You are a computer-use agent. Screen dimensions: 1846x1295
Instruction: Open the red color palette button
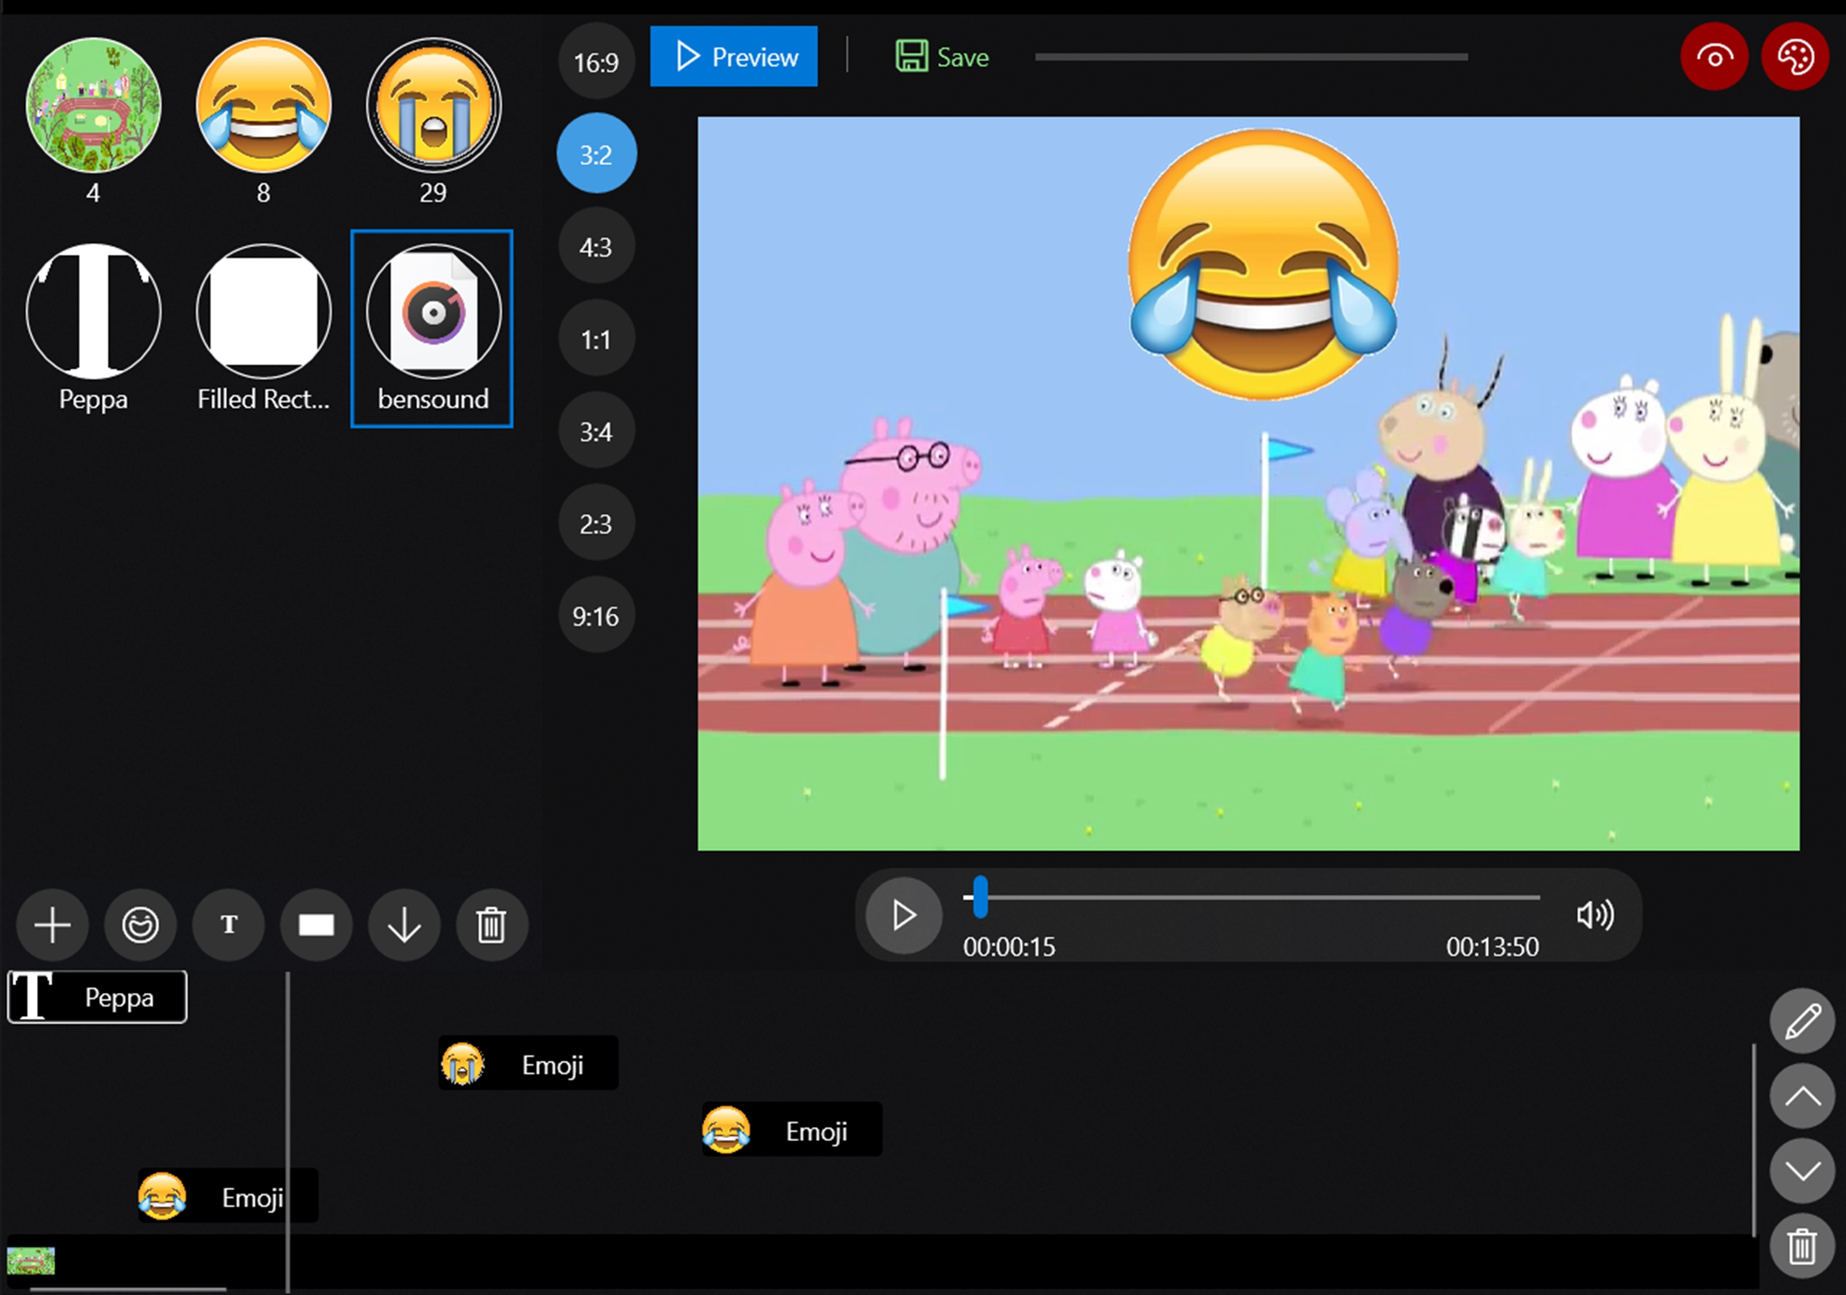(1794, 57)
